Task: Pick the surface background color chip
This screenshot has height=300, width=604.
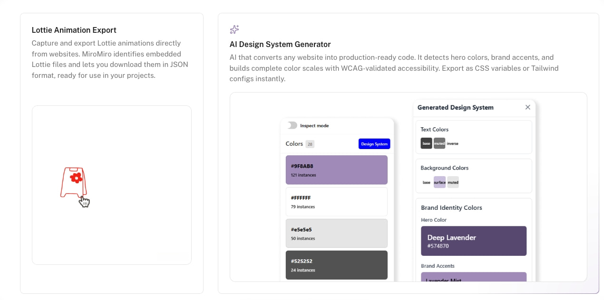Action: click(x=440, y=182)
